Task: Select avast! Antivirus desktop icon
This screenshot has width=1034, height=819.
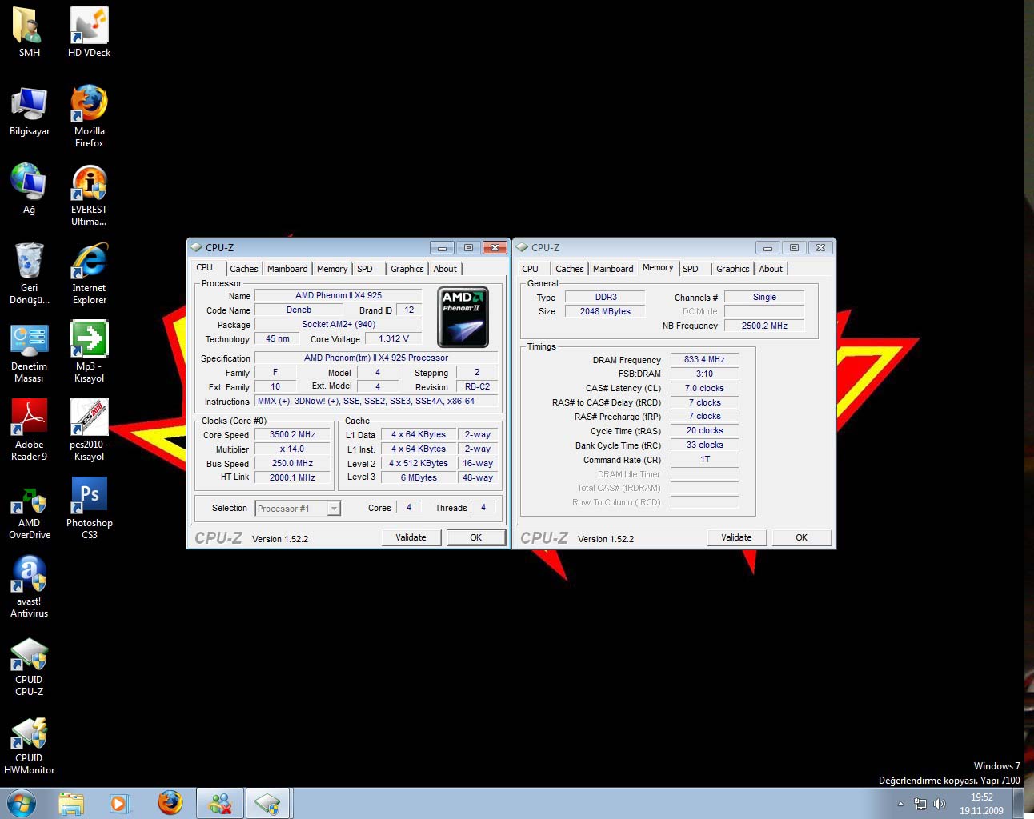Action: coord(29,586)
